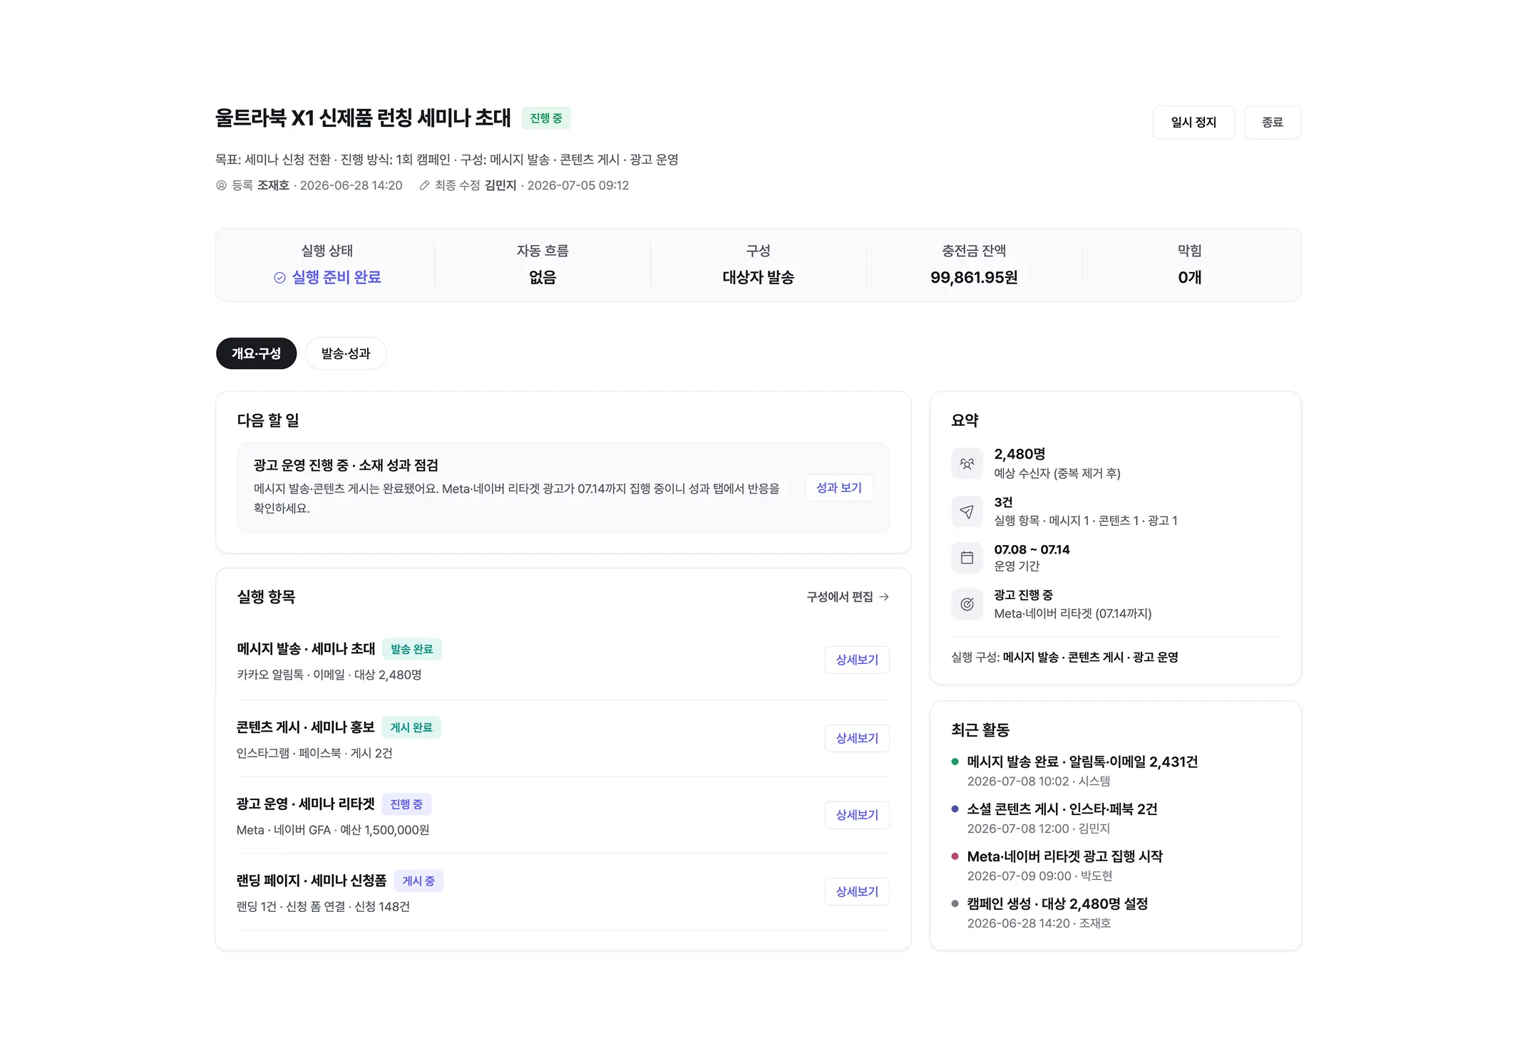Image resolution: width=1520 pixels, height=1043 pixels.
Task: Click the 발송 완료 badge on message item
Action: (x=412, y=649)
